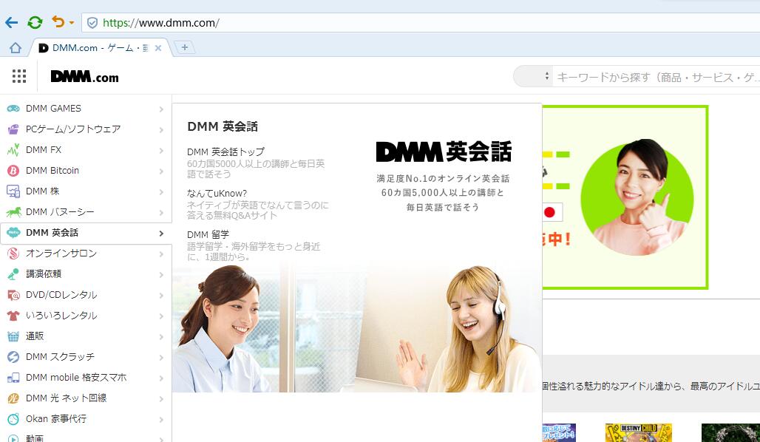Image resolution: width=760 pixels, height=442 pixels.
Task: Click the DMM 英会話 Hello bubble icon
Action: (x=13, y=233)
